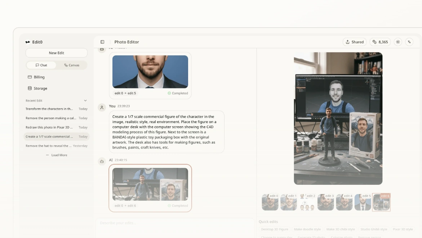
Task: Toggle the sidebar panel icon
Action: (102, 42)
